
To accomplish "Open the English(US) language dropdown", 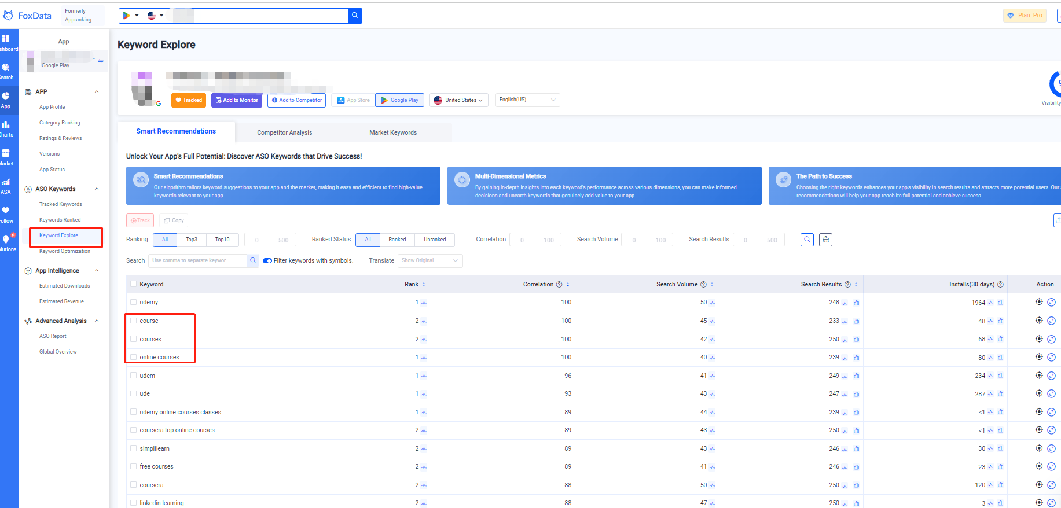I will [x=527, y=100].
